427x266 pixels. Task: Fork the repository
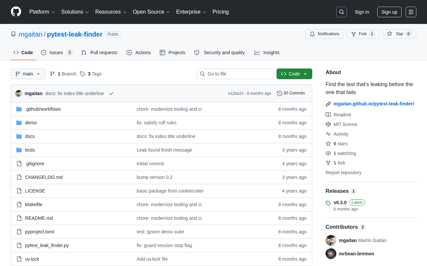[363, 34]
